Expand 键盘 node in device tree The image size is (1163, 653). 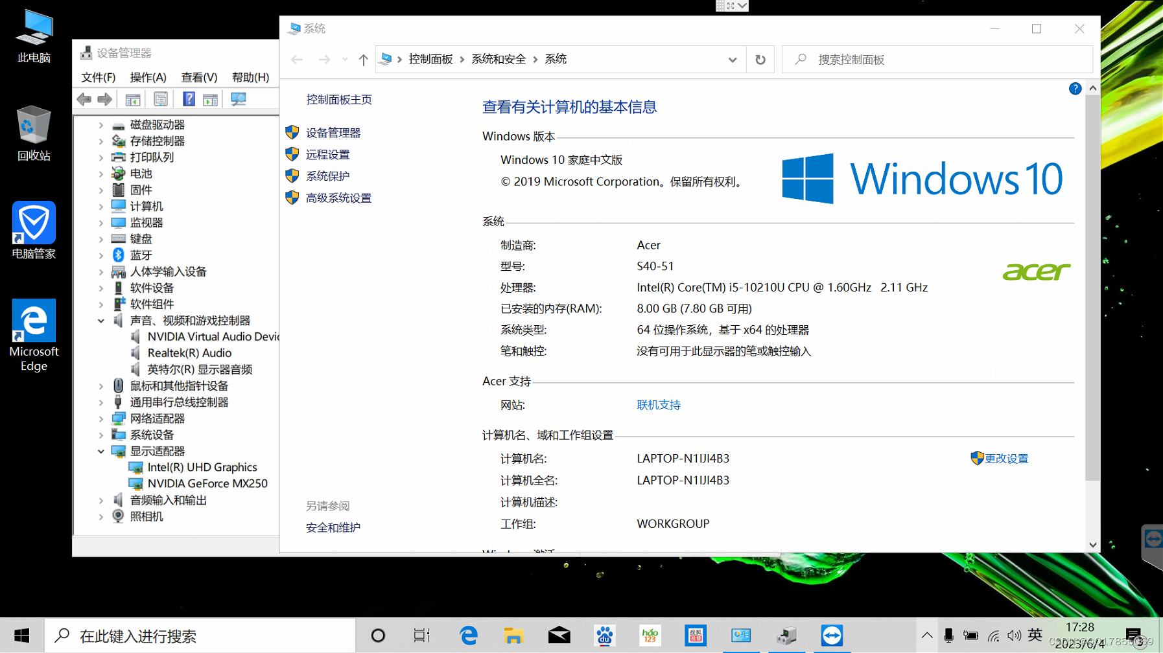click(101, 239)
